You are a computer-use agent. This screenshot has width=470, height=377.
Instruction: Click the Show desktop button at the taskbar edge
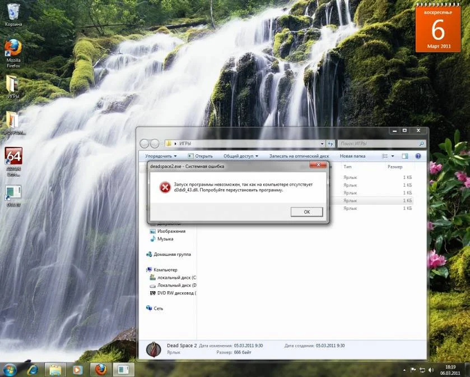(468, 370)
